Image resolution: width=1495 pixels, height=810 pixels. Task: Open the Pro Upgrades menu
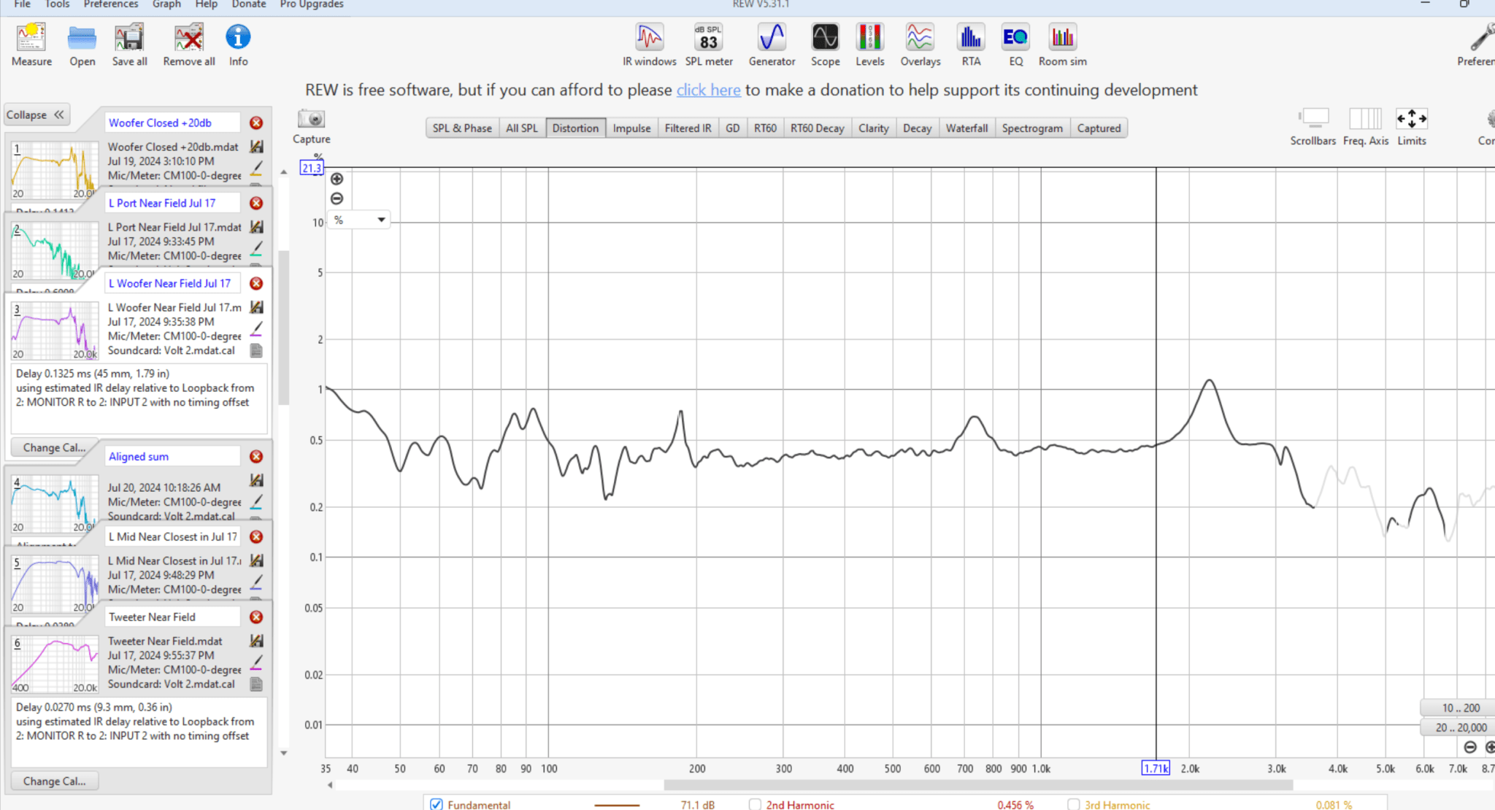[x=312, y=4]
